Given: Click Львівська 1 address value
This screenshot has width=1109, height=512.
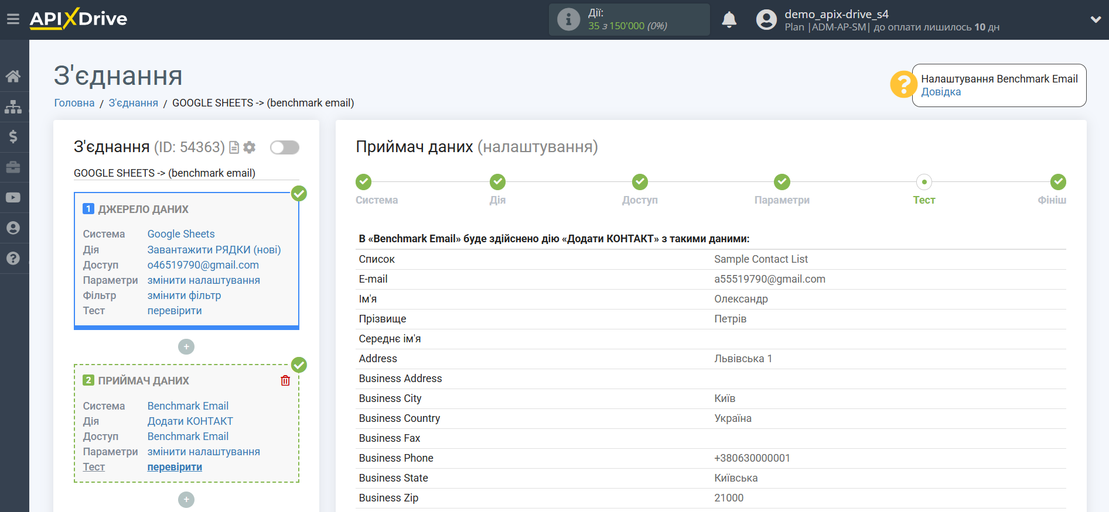Looking at the screenshot, I should [743, 359].
